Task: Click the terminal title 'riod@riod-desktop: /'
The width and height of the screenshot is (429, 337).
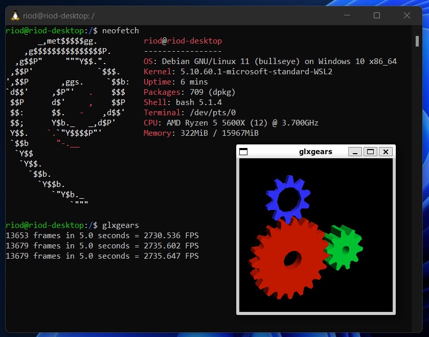Action: point(59,16)
